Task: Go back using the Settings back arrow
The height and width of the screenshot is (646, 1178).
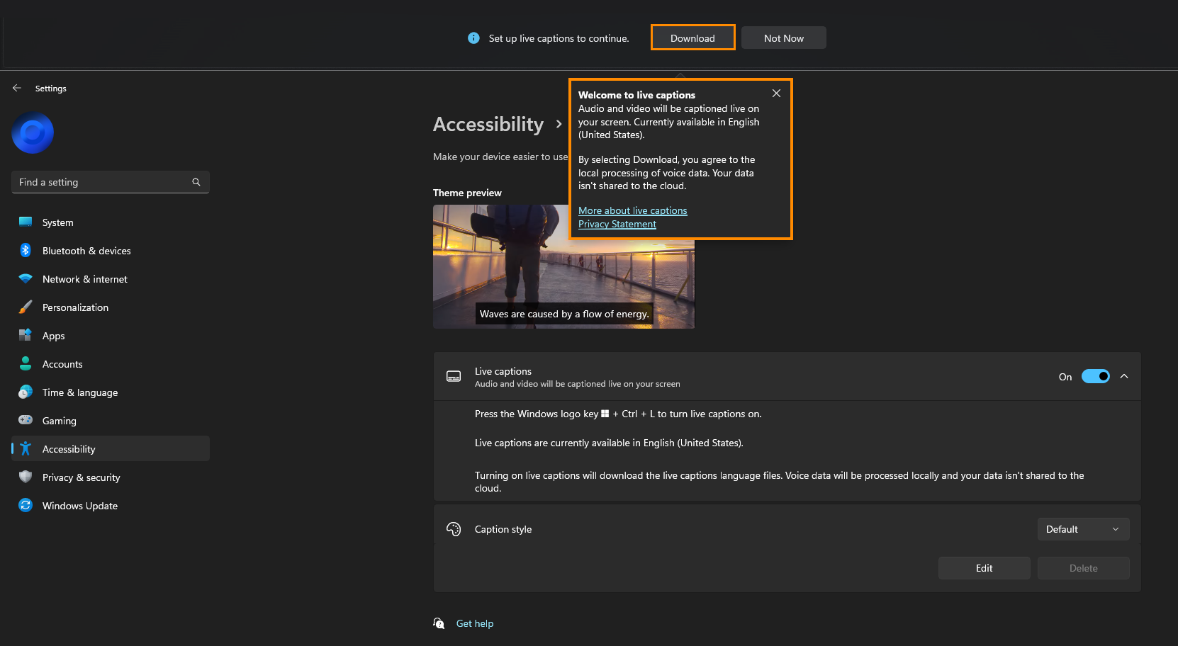Action: 17,88
